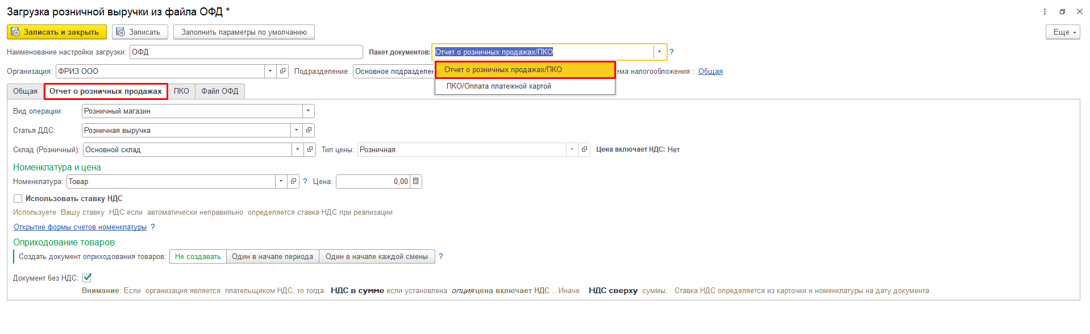The image size is (1090, 334).
Task: Open the Организация field's open-form icon
Action: click(282, 72)
